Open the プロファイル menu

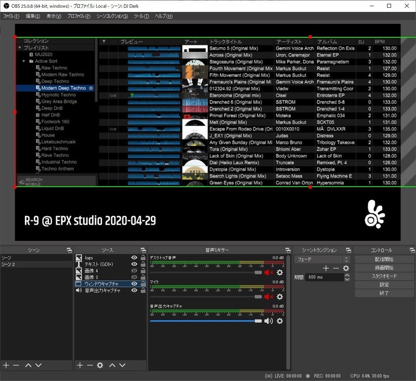[x=79, y=16]
